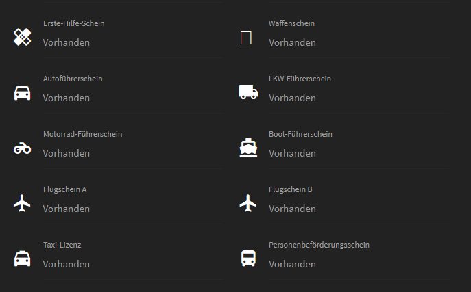
Task: Click the motorcycle icon for Motorrad-Führerschein
Action: click(23, 148)
